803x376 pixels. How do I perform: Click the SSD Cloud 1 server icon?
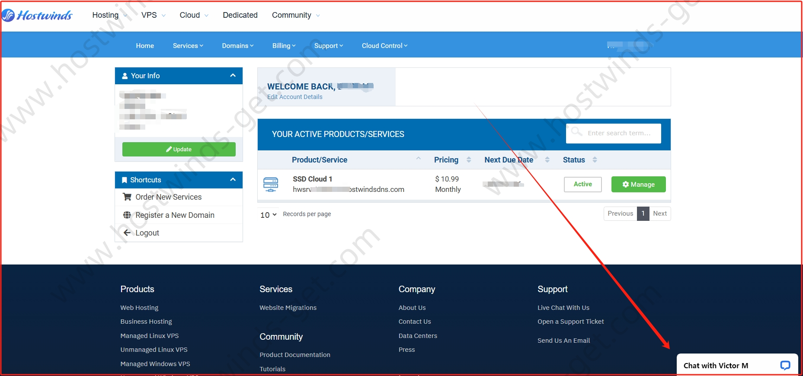tap(271, 185)
